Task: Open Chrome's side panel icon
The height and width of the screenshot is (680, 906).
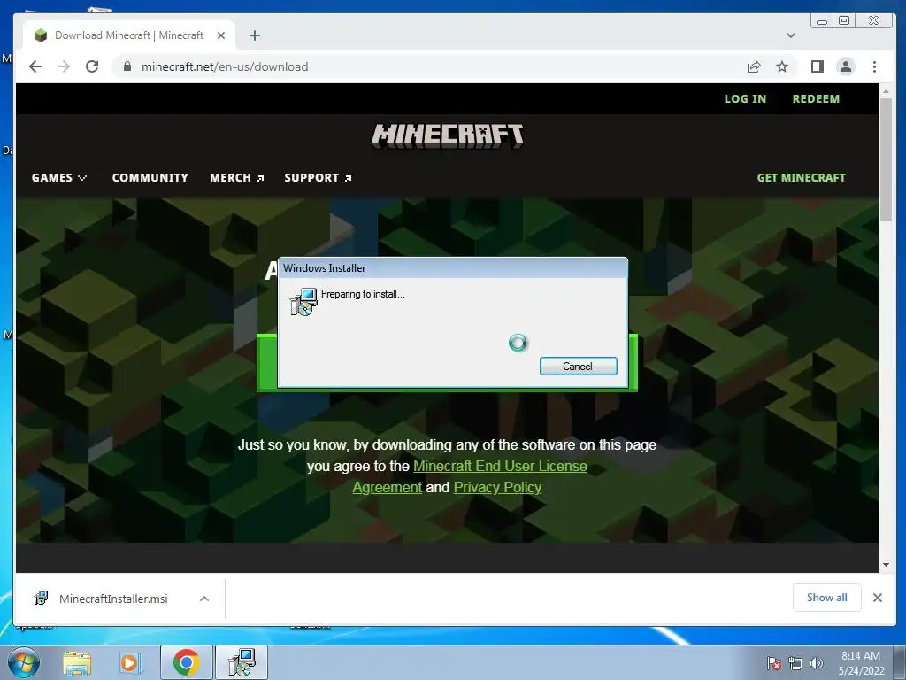Action: (x=817, y=66)
